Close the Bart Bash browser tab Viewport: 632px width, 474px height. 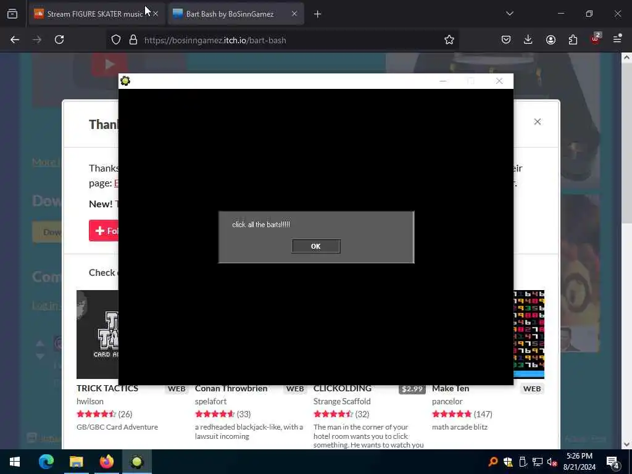tap(294, 14)
